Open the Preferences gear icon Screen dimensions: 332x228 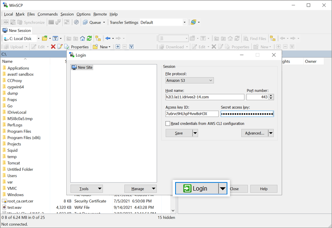[x=76, y=22]
